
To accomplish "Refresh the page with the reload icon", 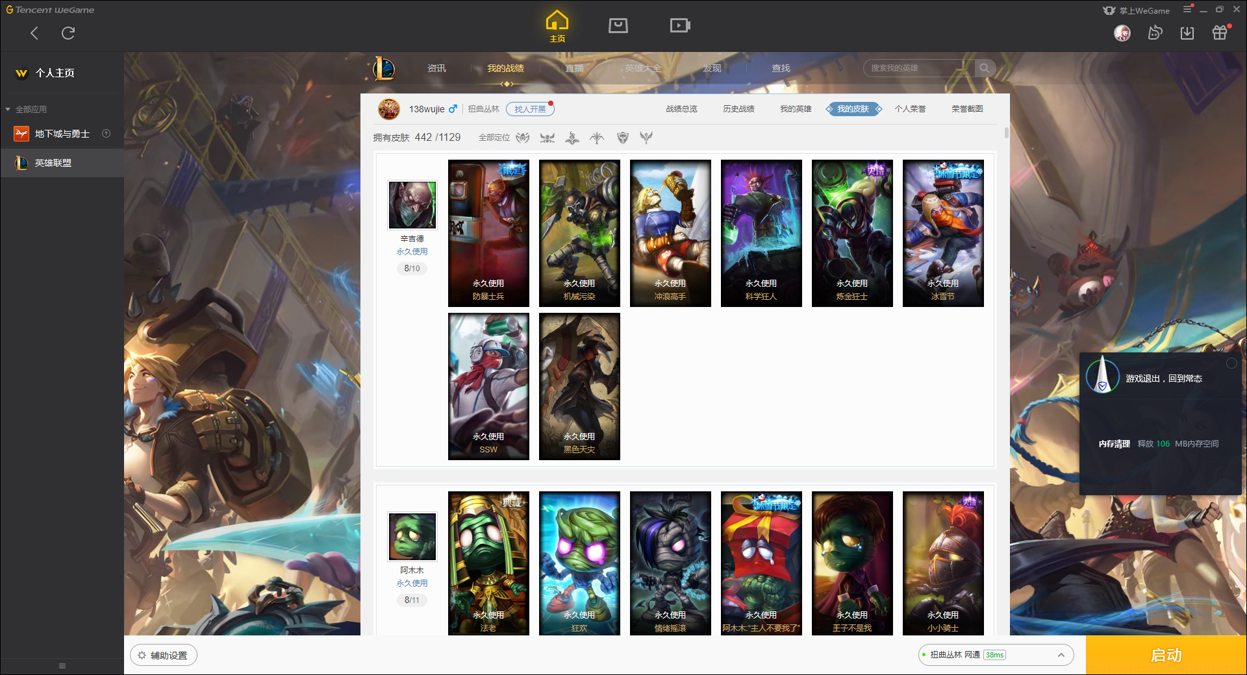I will point(68,33).
